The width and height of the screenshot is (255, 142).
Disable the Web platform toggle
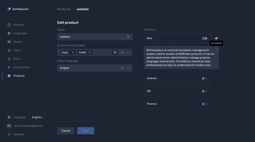tap(205, 38)
